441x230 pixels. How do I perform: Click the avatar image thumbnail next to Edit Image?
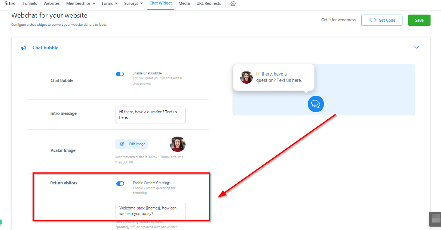[178, 144]
